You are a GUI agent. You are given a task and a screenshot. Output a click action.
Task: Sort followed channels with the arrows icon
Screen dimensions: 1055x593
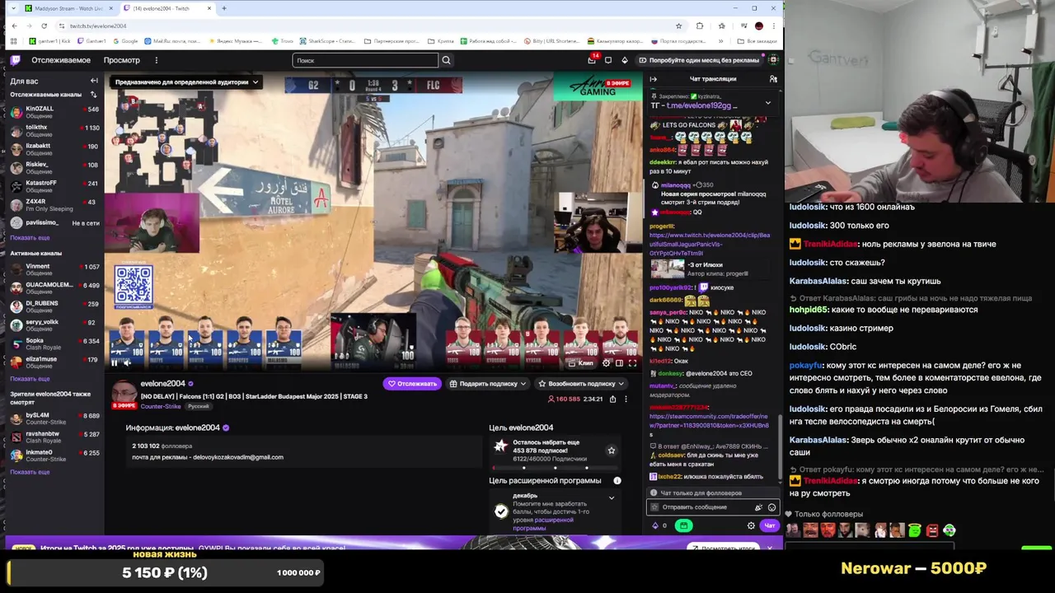[93, 95]
